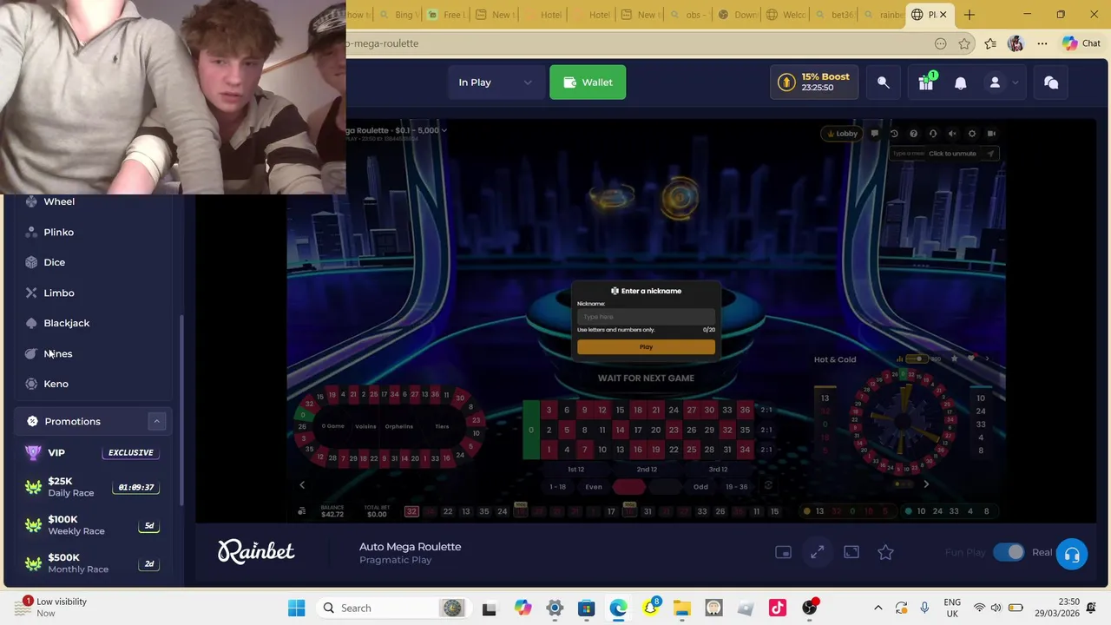This screenshot has height=625, width=1111.
Task: Open a new browser tab
Action: (970, 15)
